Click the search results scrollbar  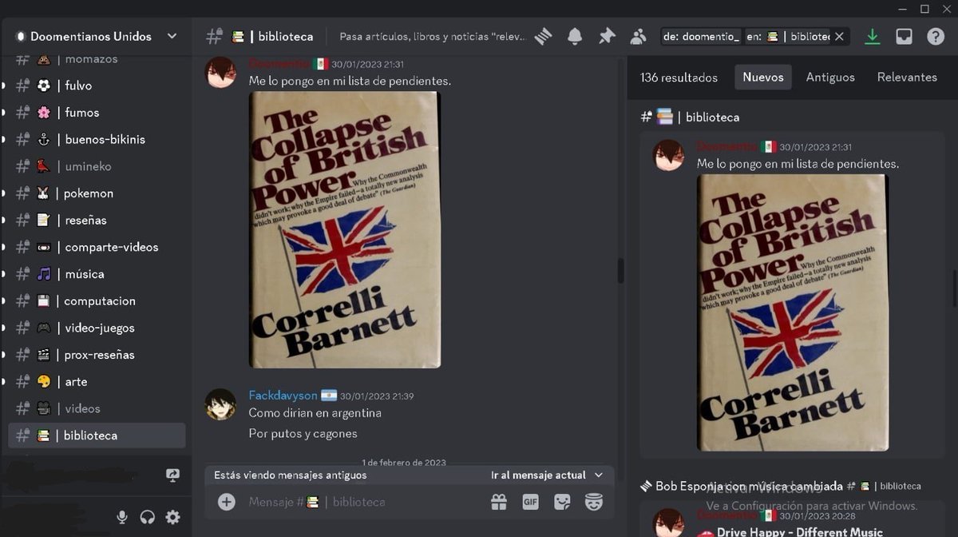(955, 288)
